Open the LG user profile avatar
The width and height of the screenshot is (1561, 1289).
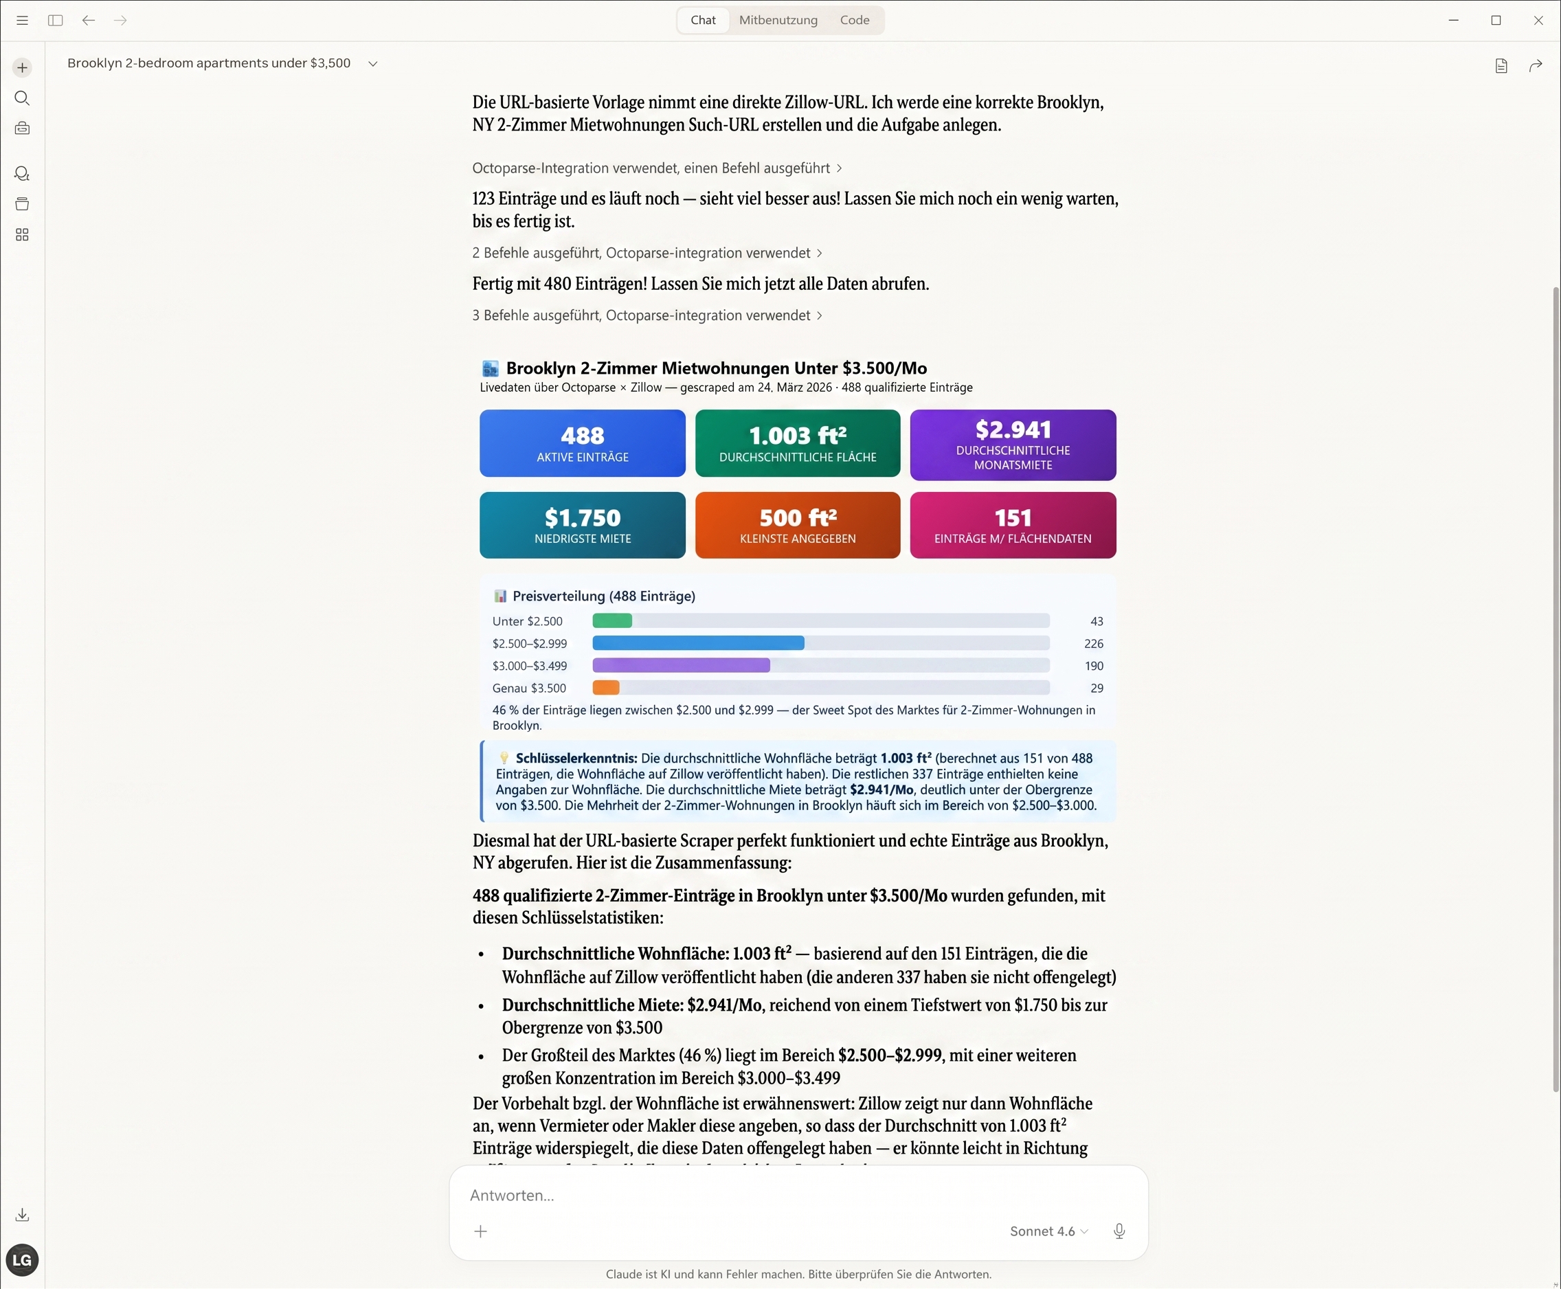pos(22,1260)
